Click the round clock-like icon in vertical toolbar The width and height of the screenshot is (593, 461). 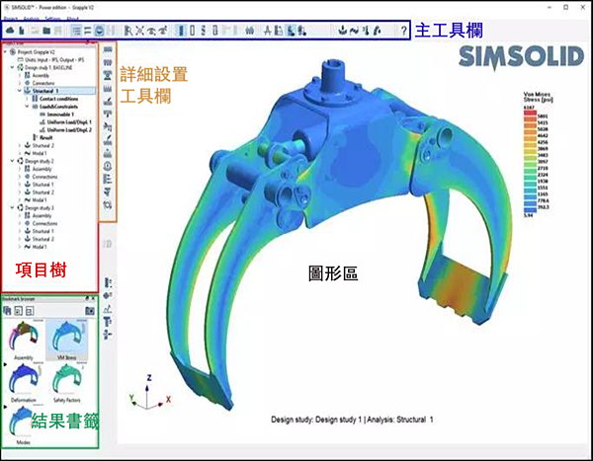pos(108,166)
